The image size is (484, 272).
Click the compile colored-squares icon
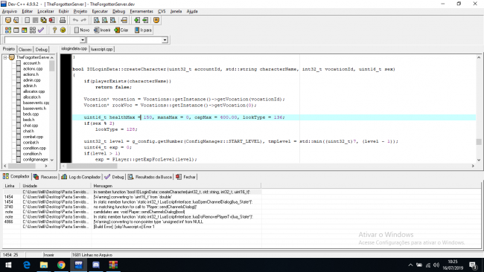point(8,30)
